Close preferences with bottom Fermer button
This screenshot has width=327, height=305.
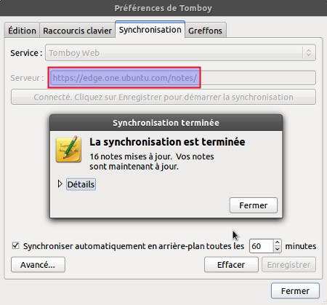click(295, 290)
